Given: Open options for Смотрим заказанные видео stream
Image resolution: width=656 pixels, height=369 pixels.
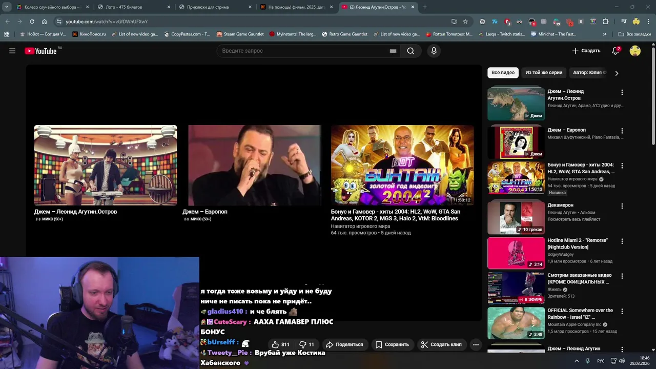Looking at the screenshot, I should pos(622,276).
